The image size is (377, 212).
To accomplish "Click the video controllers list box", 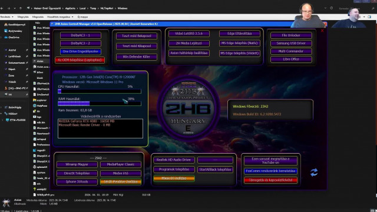I will pos(100,128).
